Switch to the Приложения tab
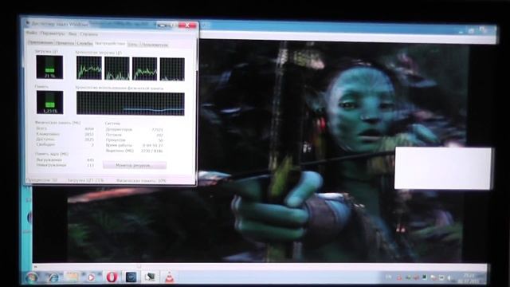 click(41, 42)
